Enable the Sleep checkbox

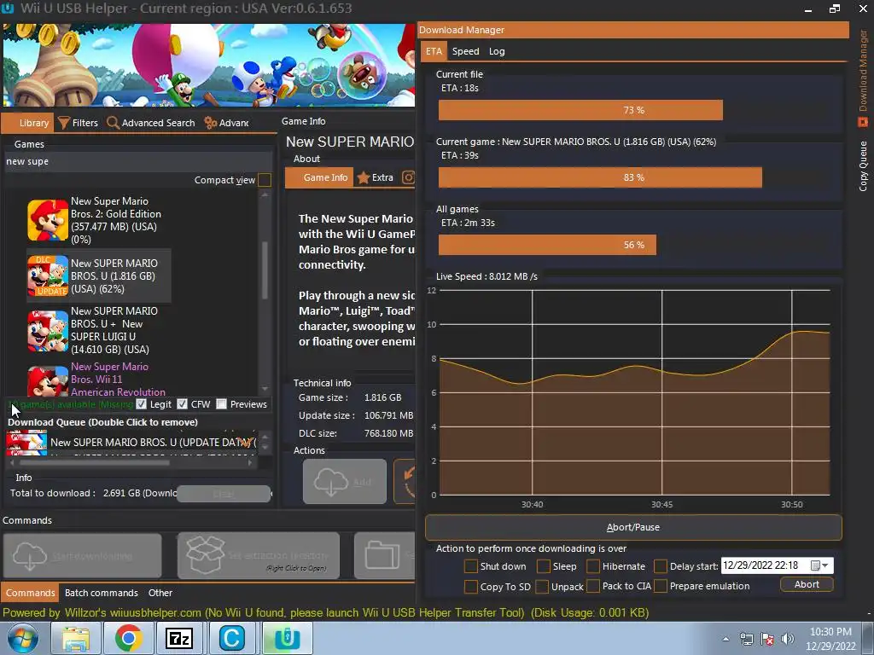(544, 566)
